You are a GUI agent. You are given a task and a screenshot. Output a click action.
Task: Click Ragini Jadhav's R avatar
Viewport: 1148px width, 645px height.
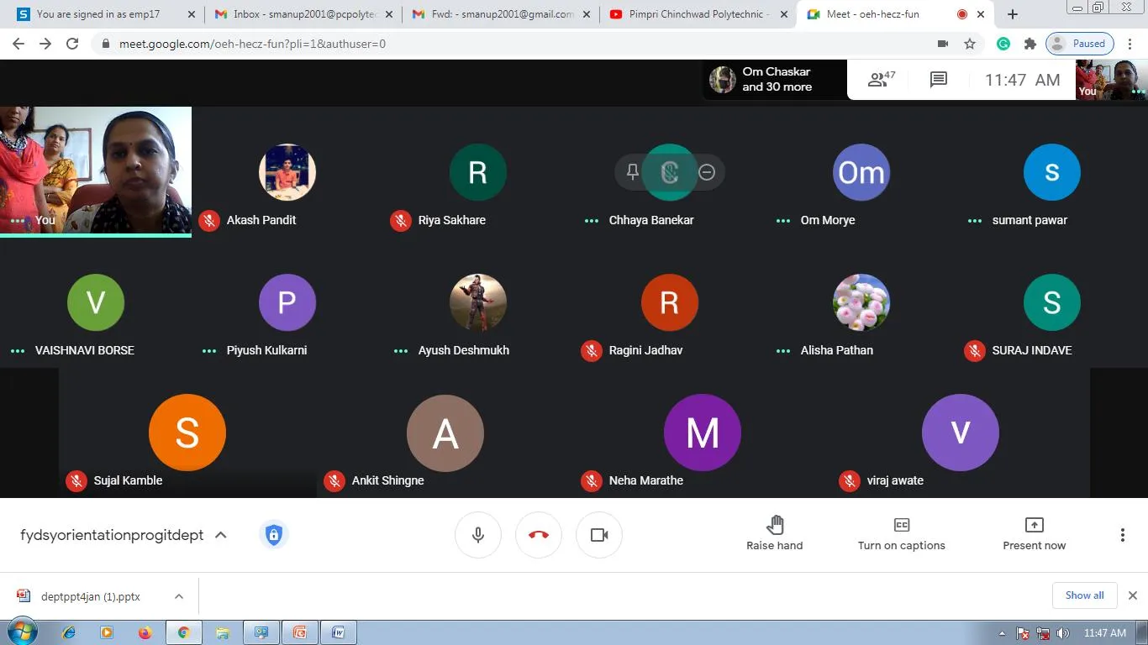click(670, 302)
